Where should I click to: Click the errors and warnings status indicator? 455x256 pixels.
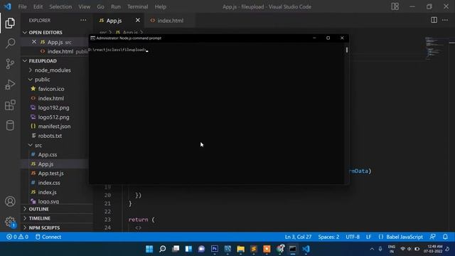click(17, 237)
